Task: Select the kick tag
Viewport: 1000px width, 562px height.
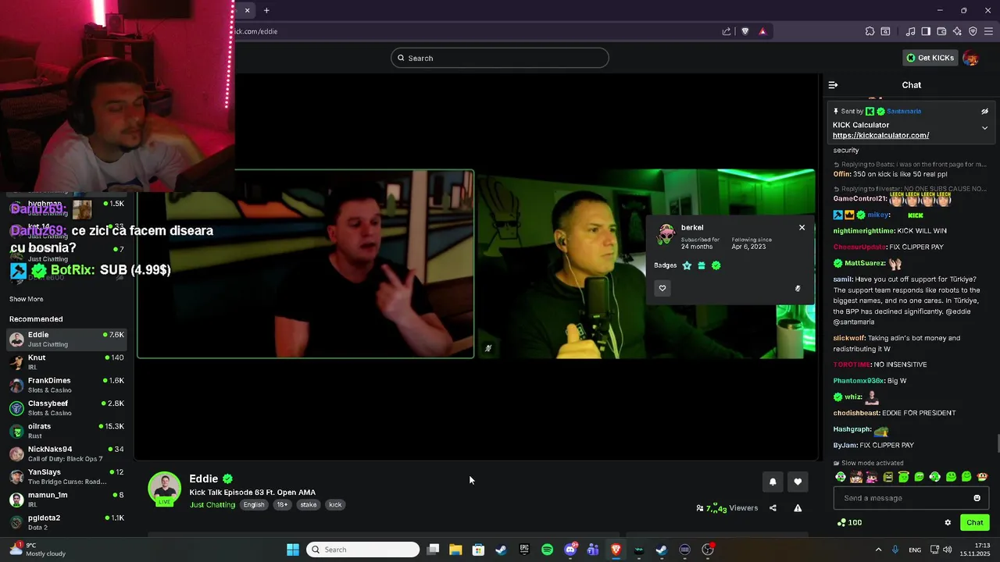Action: (335, 505)
